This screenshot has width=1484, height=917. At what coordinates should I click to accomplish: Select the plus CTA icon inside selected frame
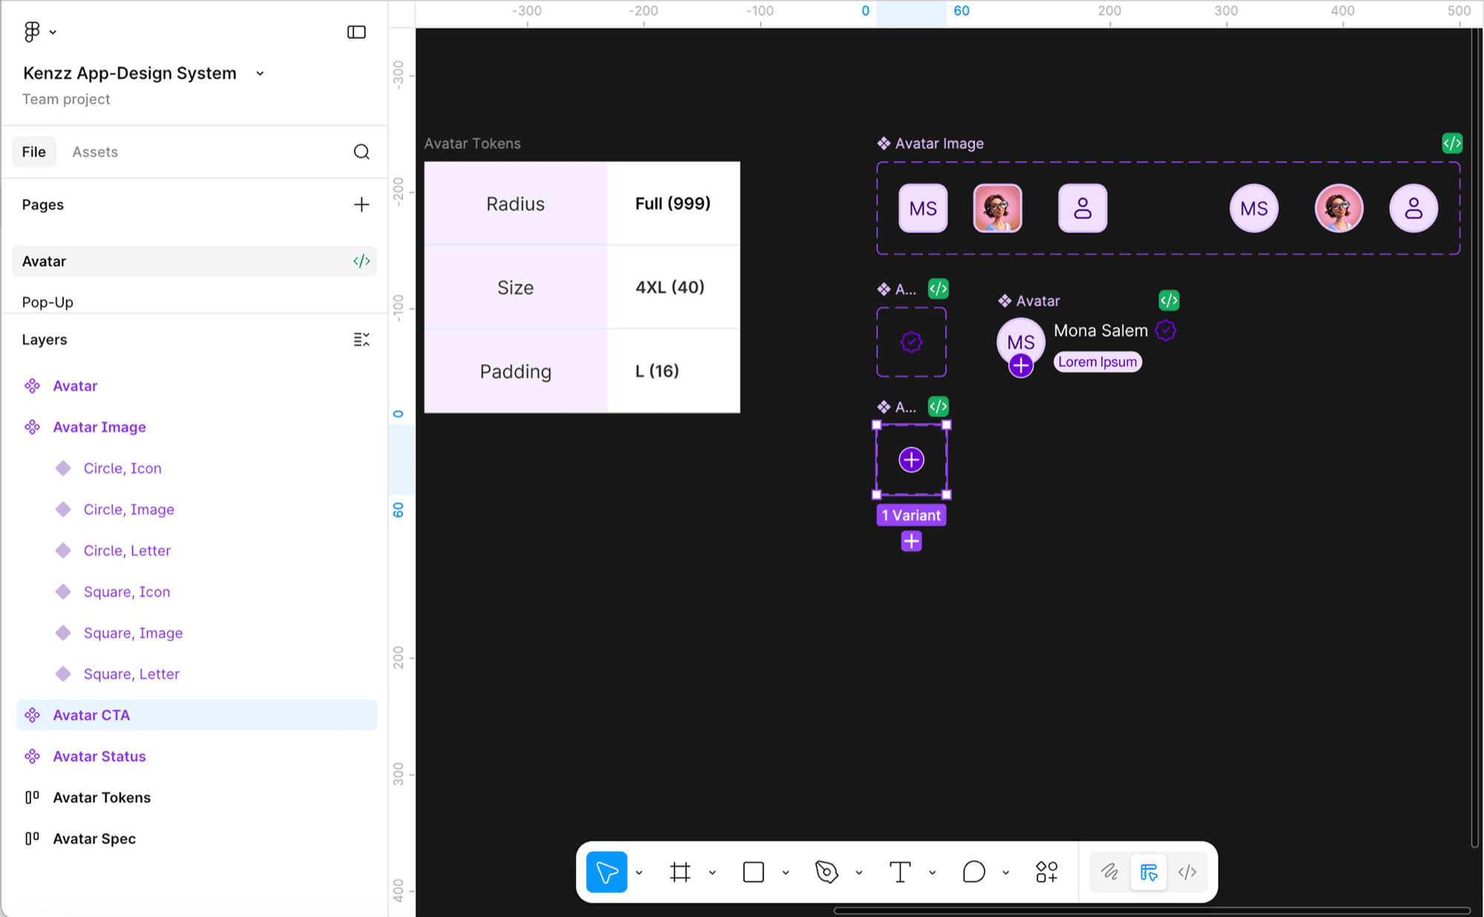click(x=911, y=460)
